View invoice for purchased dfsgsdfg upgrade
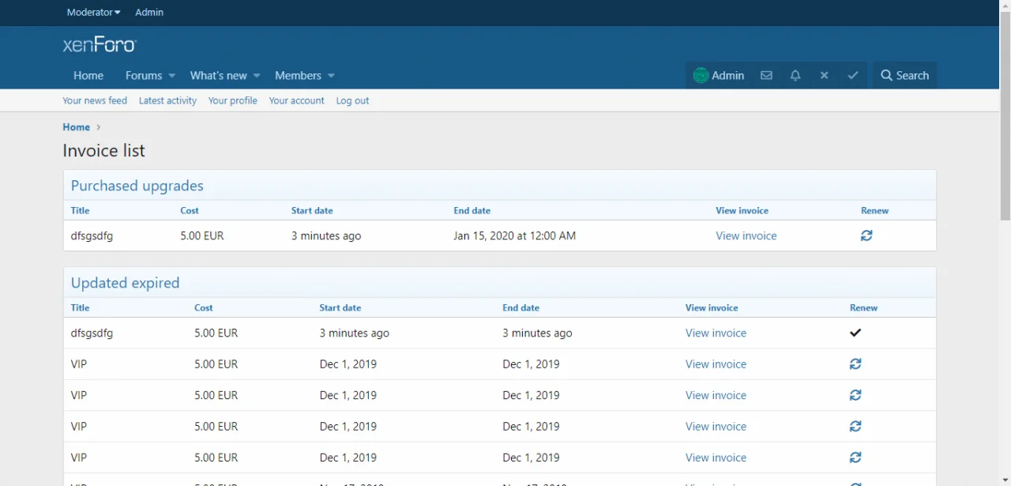The width and height of the screenshot is (1011, 486). [x=746, y=235]
